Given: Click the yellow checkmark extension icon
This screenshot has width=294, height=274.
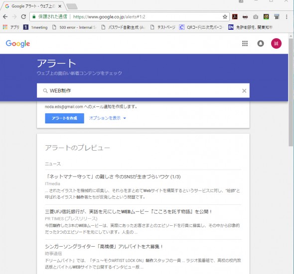Looking at the screenshot, I should tap(266, 17).
